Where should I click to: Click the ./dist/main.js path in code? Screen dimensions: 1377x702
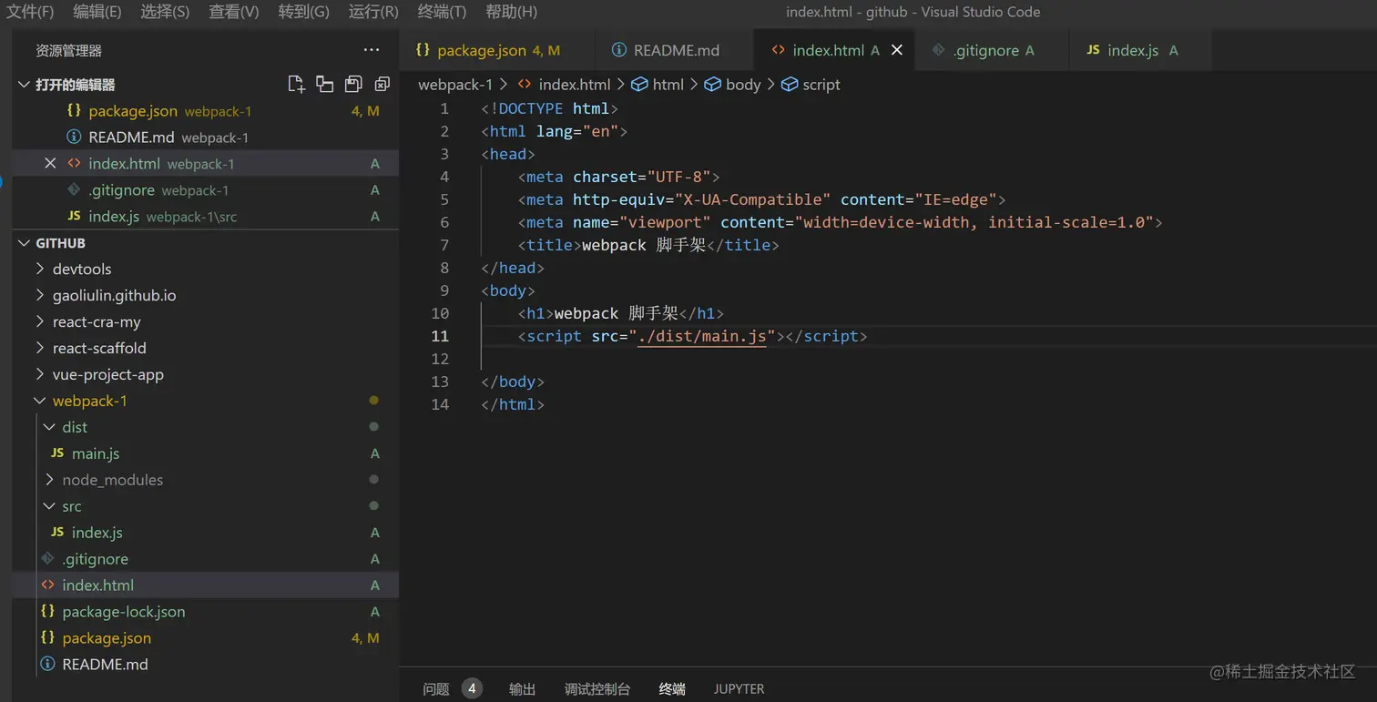pyautogui.click(x=701, y=337)
